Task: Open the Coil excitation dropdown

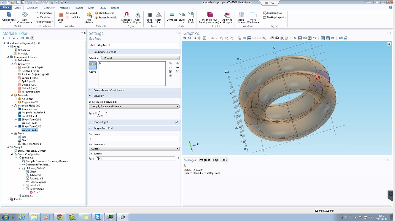Action: 134,149
